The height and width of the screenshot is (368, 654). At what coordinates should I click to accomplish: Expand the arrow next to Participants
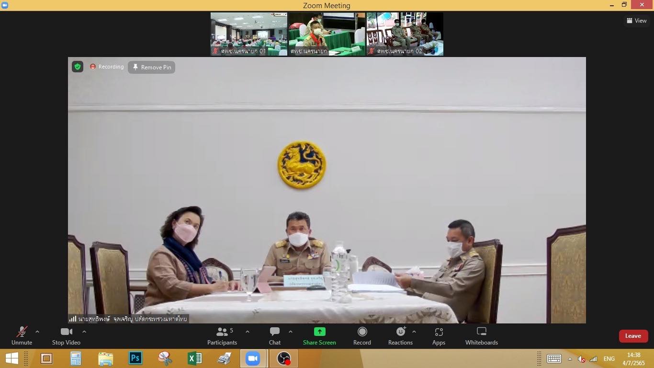tap(248, 332)
